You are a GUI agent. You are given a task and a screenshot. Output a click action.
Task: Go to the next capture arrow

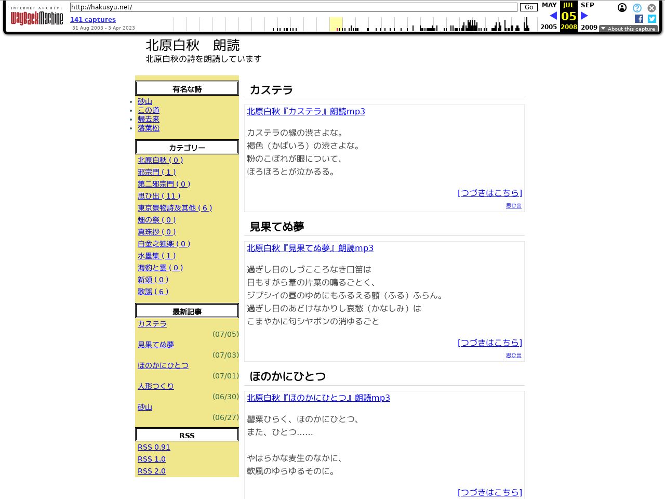click(584, 16)
